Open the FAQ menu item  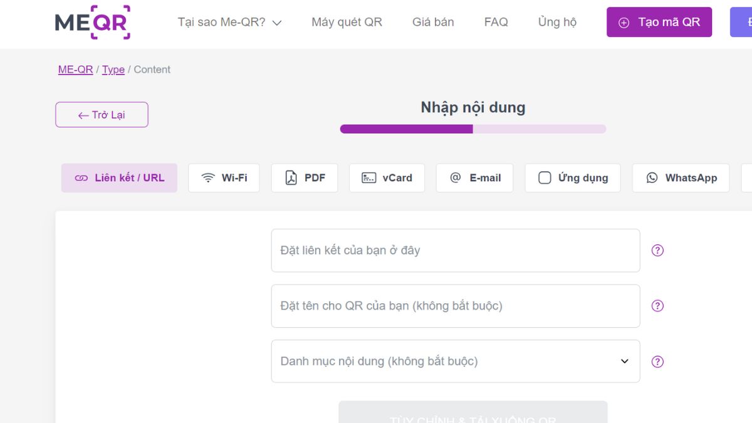pos(496,23)
